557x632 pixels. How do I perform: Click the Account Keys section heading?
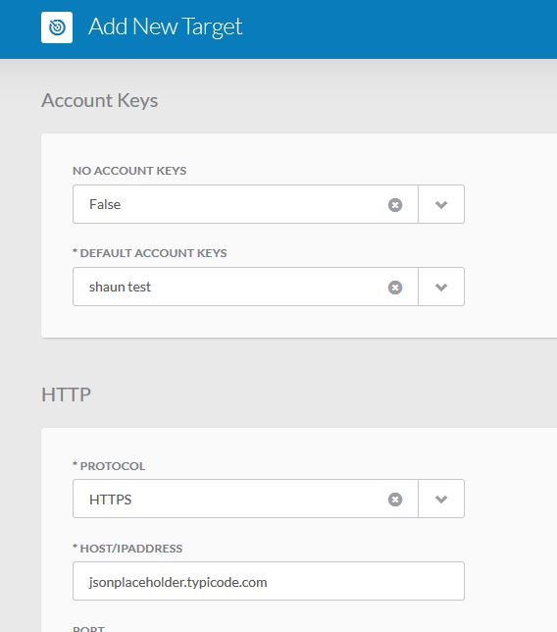click(x=99, y=100)
